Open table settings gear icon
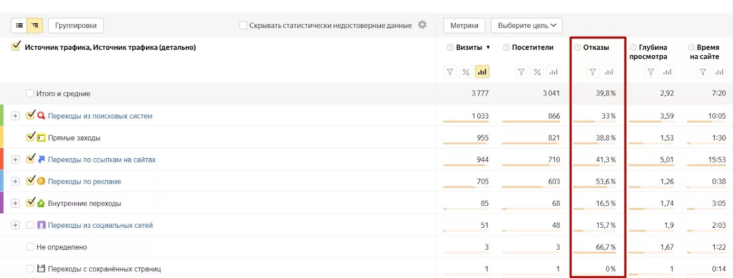This screenshot has height=278, width=733. tap(422, 25)
